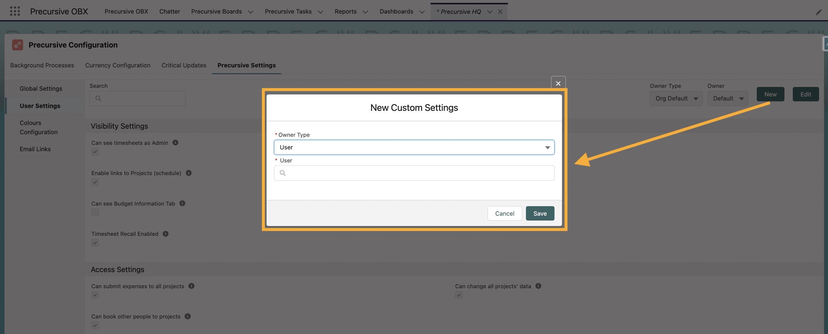
Task: Toggle Can see Budget Information Tab checkbox
Action: 95,212
